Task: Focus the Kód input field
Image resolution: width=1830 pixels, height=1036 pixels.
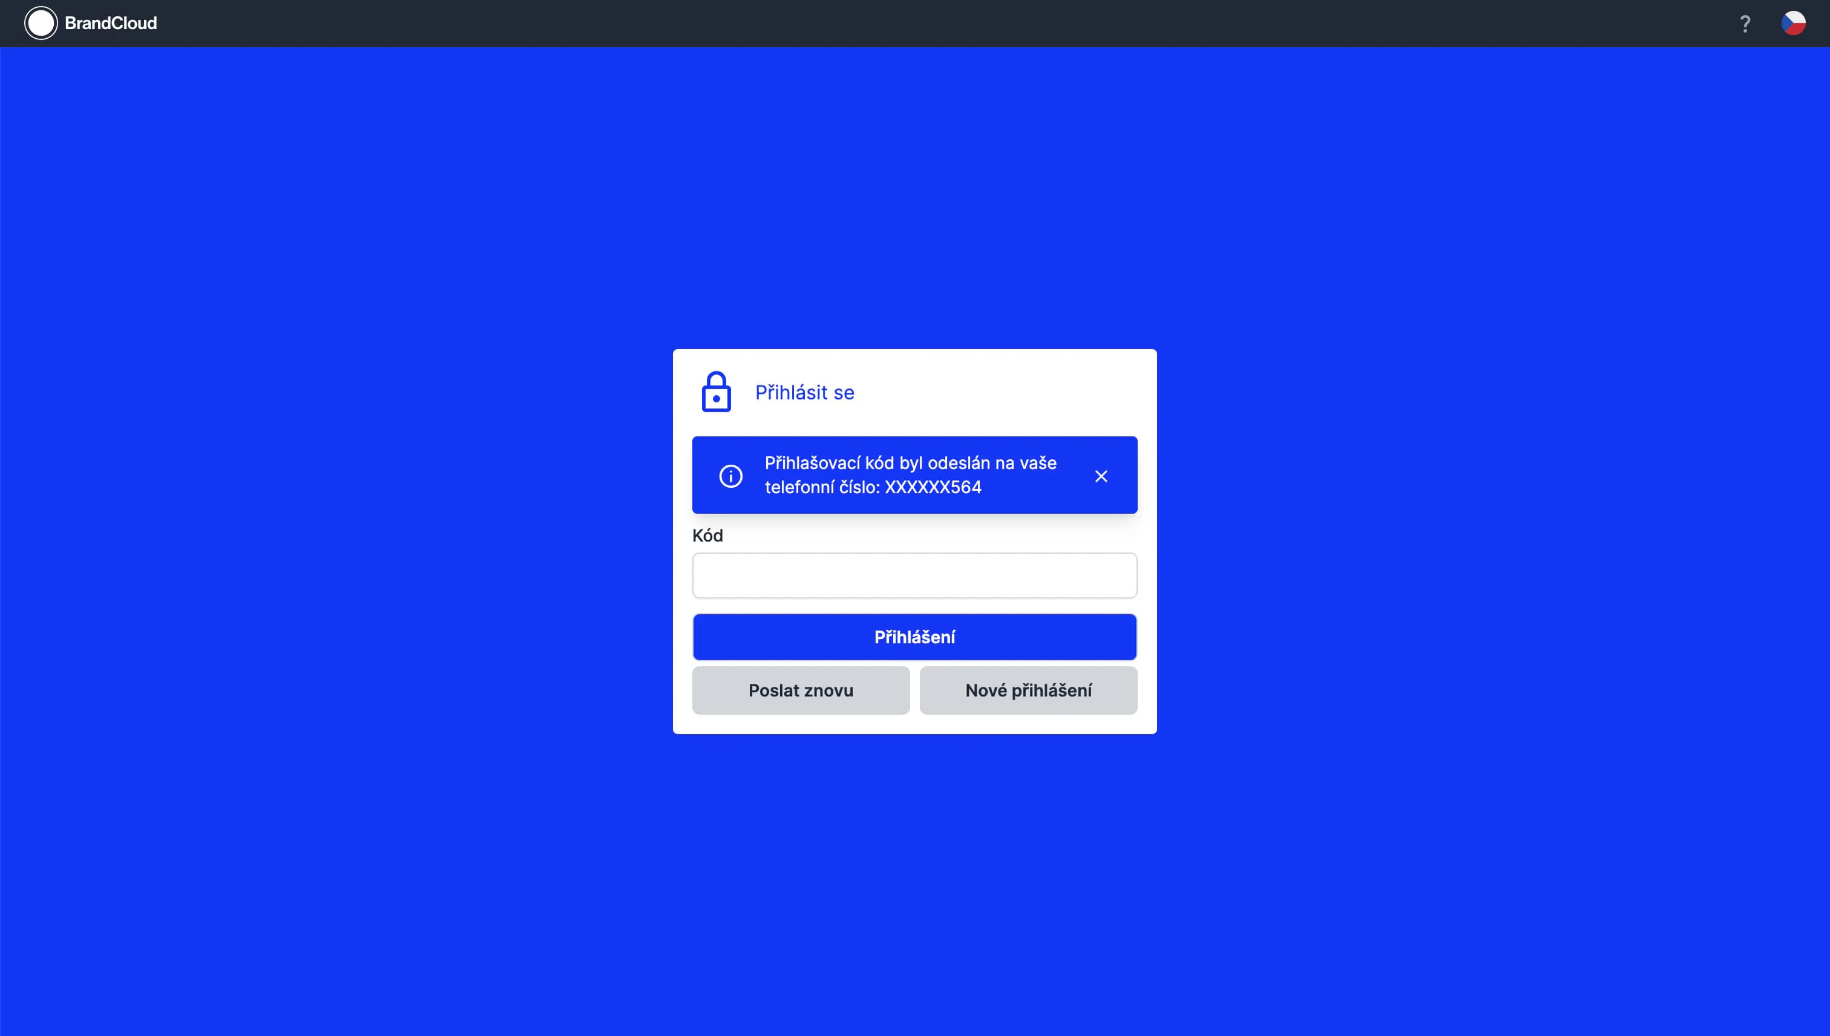Action: 914,575
